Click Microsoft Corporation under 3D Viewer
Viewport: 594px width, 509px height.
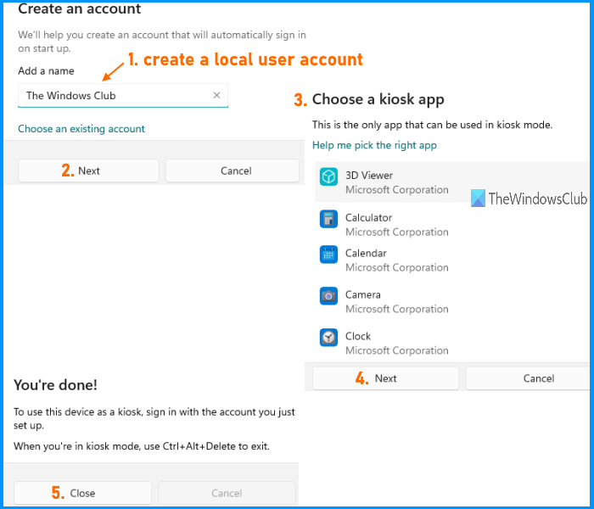[x=397, y=190]
